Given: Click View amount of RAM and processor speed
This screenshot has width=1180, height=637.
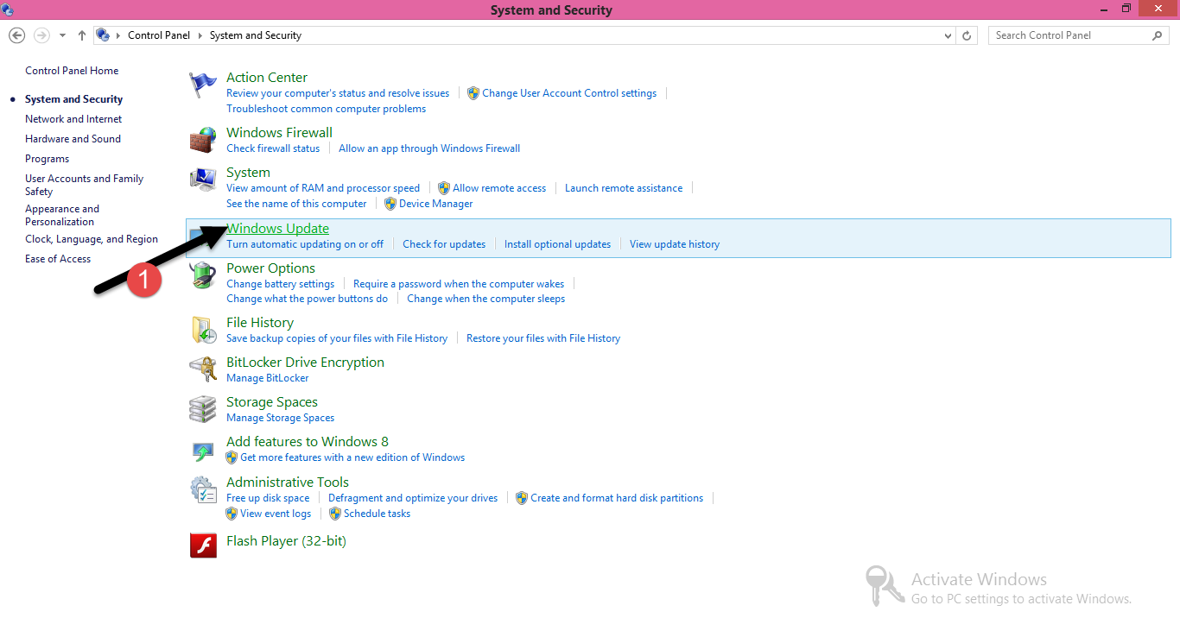Looking at the screenshot, I should pyautogui.click(x=323, y=188).
